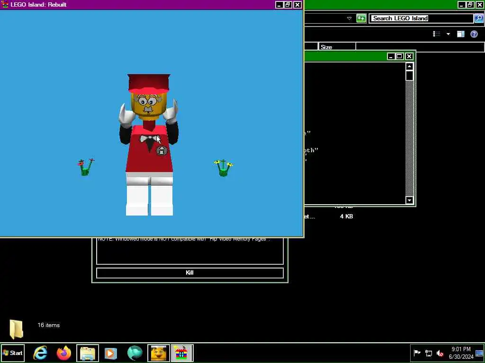
Task: Click the yellow flower plant in the game
Action: tap(224, 168)
